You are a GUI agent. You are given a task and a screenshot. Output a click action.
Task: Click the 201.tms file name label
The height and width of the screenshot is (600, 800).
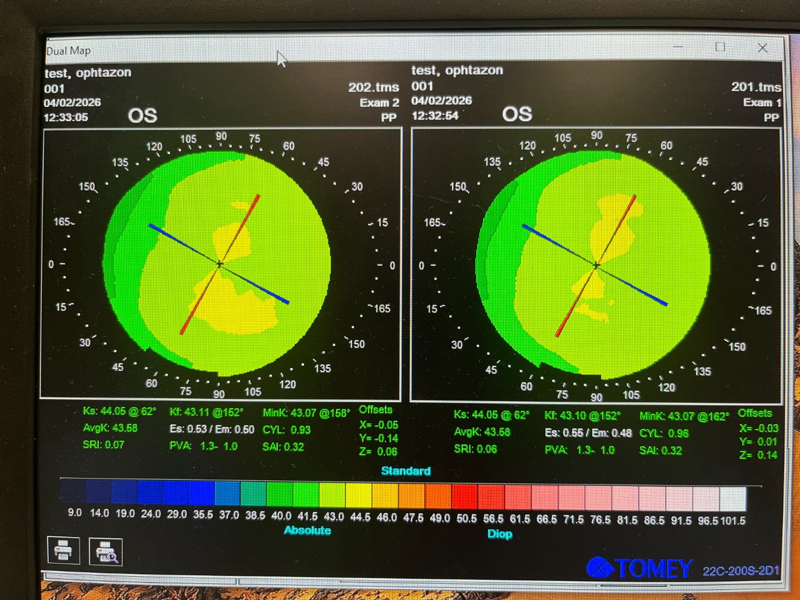pyautogui.click(x=756, y=87)
